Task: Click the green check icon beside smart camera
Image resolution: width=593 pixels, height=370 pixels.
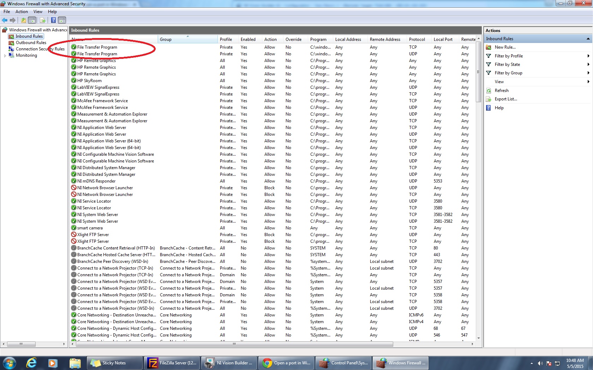Action: click(x=74, y=228)
